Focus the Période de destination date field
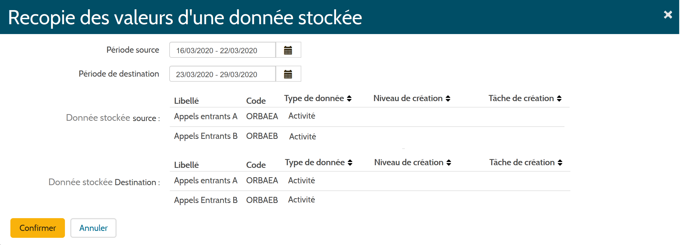 pos(222,74)
